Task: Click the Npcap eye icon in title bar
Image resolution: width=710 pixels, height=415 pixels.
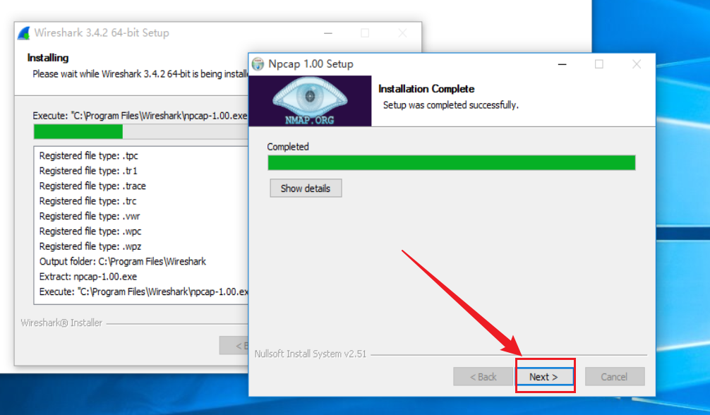Action: click(258, 64)
